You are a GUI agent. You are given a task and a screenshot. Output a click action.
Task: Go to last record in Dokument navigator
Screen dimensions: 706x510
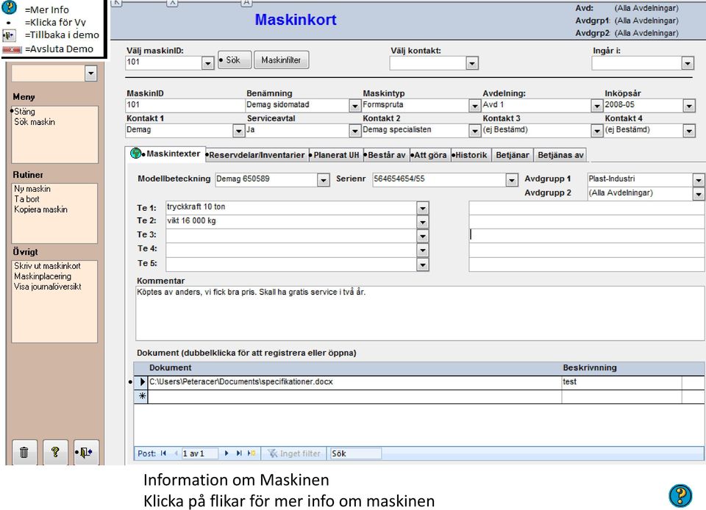pos(239,453)
